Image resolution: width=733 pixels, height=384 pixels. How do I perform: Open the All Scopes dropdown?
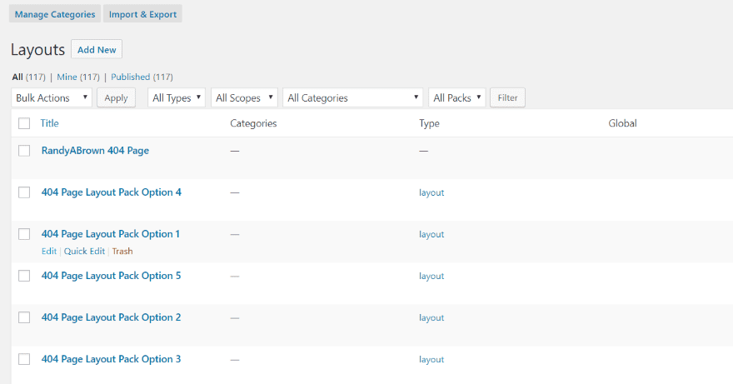[x=244, y=97]
